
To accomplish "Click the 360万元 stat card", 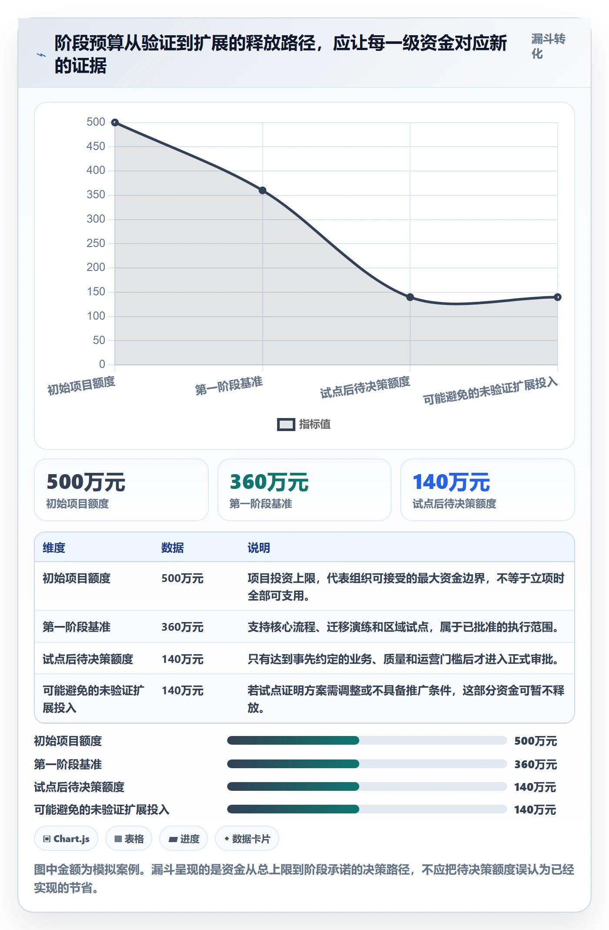I will coord(304,490).
